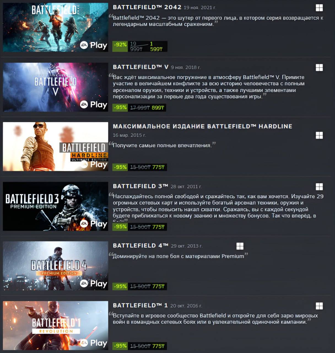Click the -92% discount price for Battlefield 2042
This screenshot has width=335, height=353.
(140, 46)
